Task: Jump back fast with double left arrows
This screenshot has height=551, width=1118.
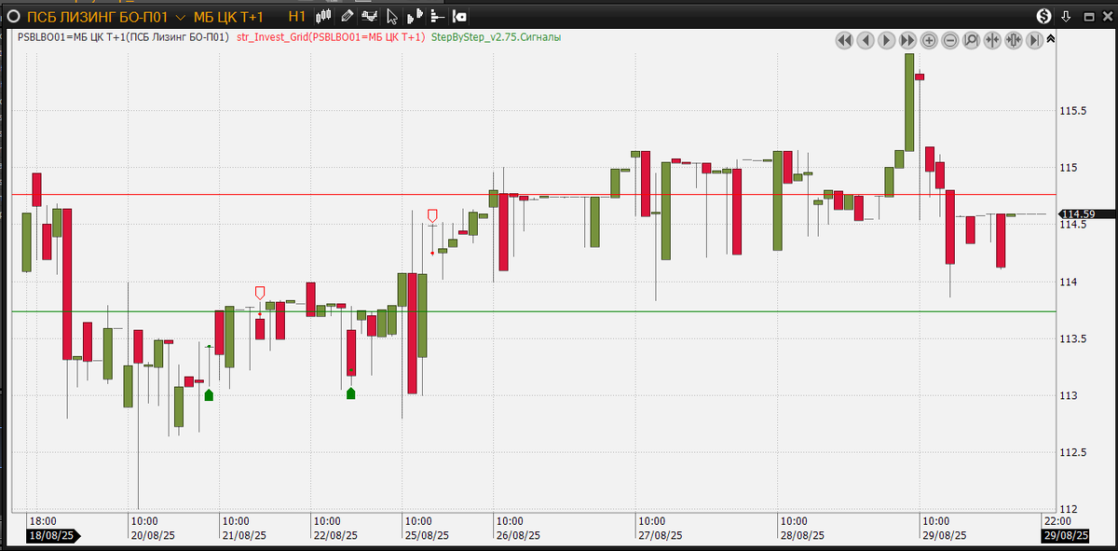Action: (844, 40)
